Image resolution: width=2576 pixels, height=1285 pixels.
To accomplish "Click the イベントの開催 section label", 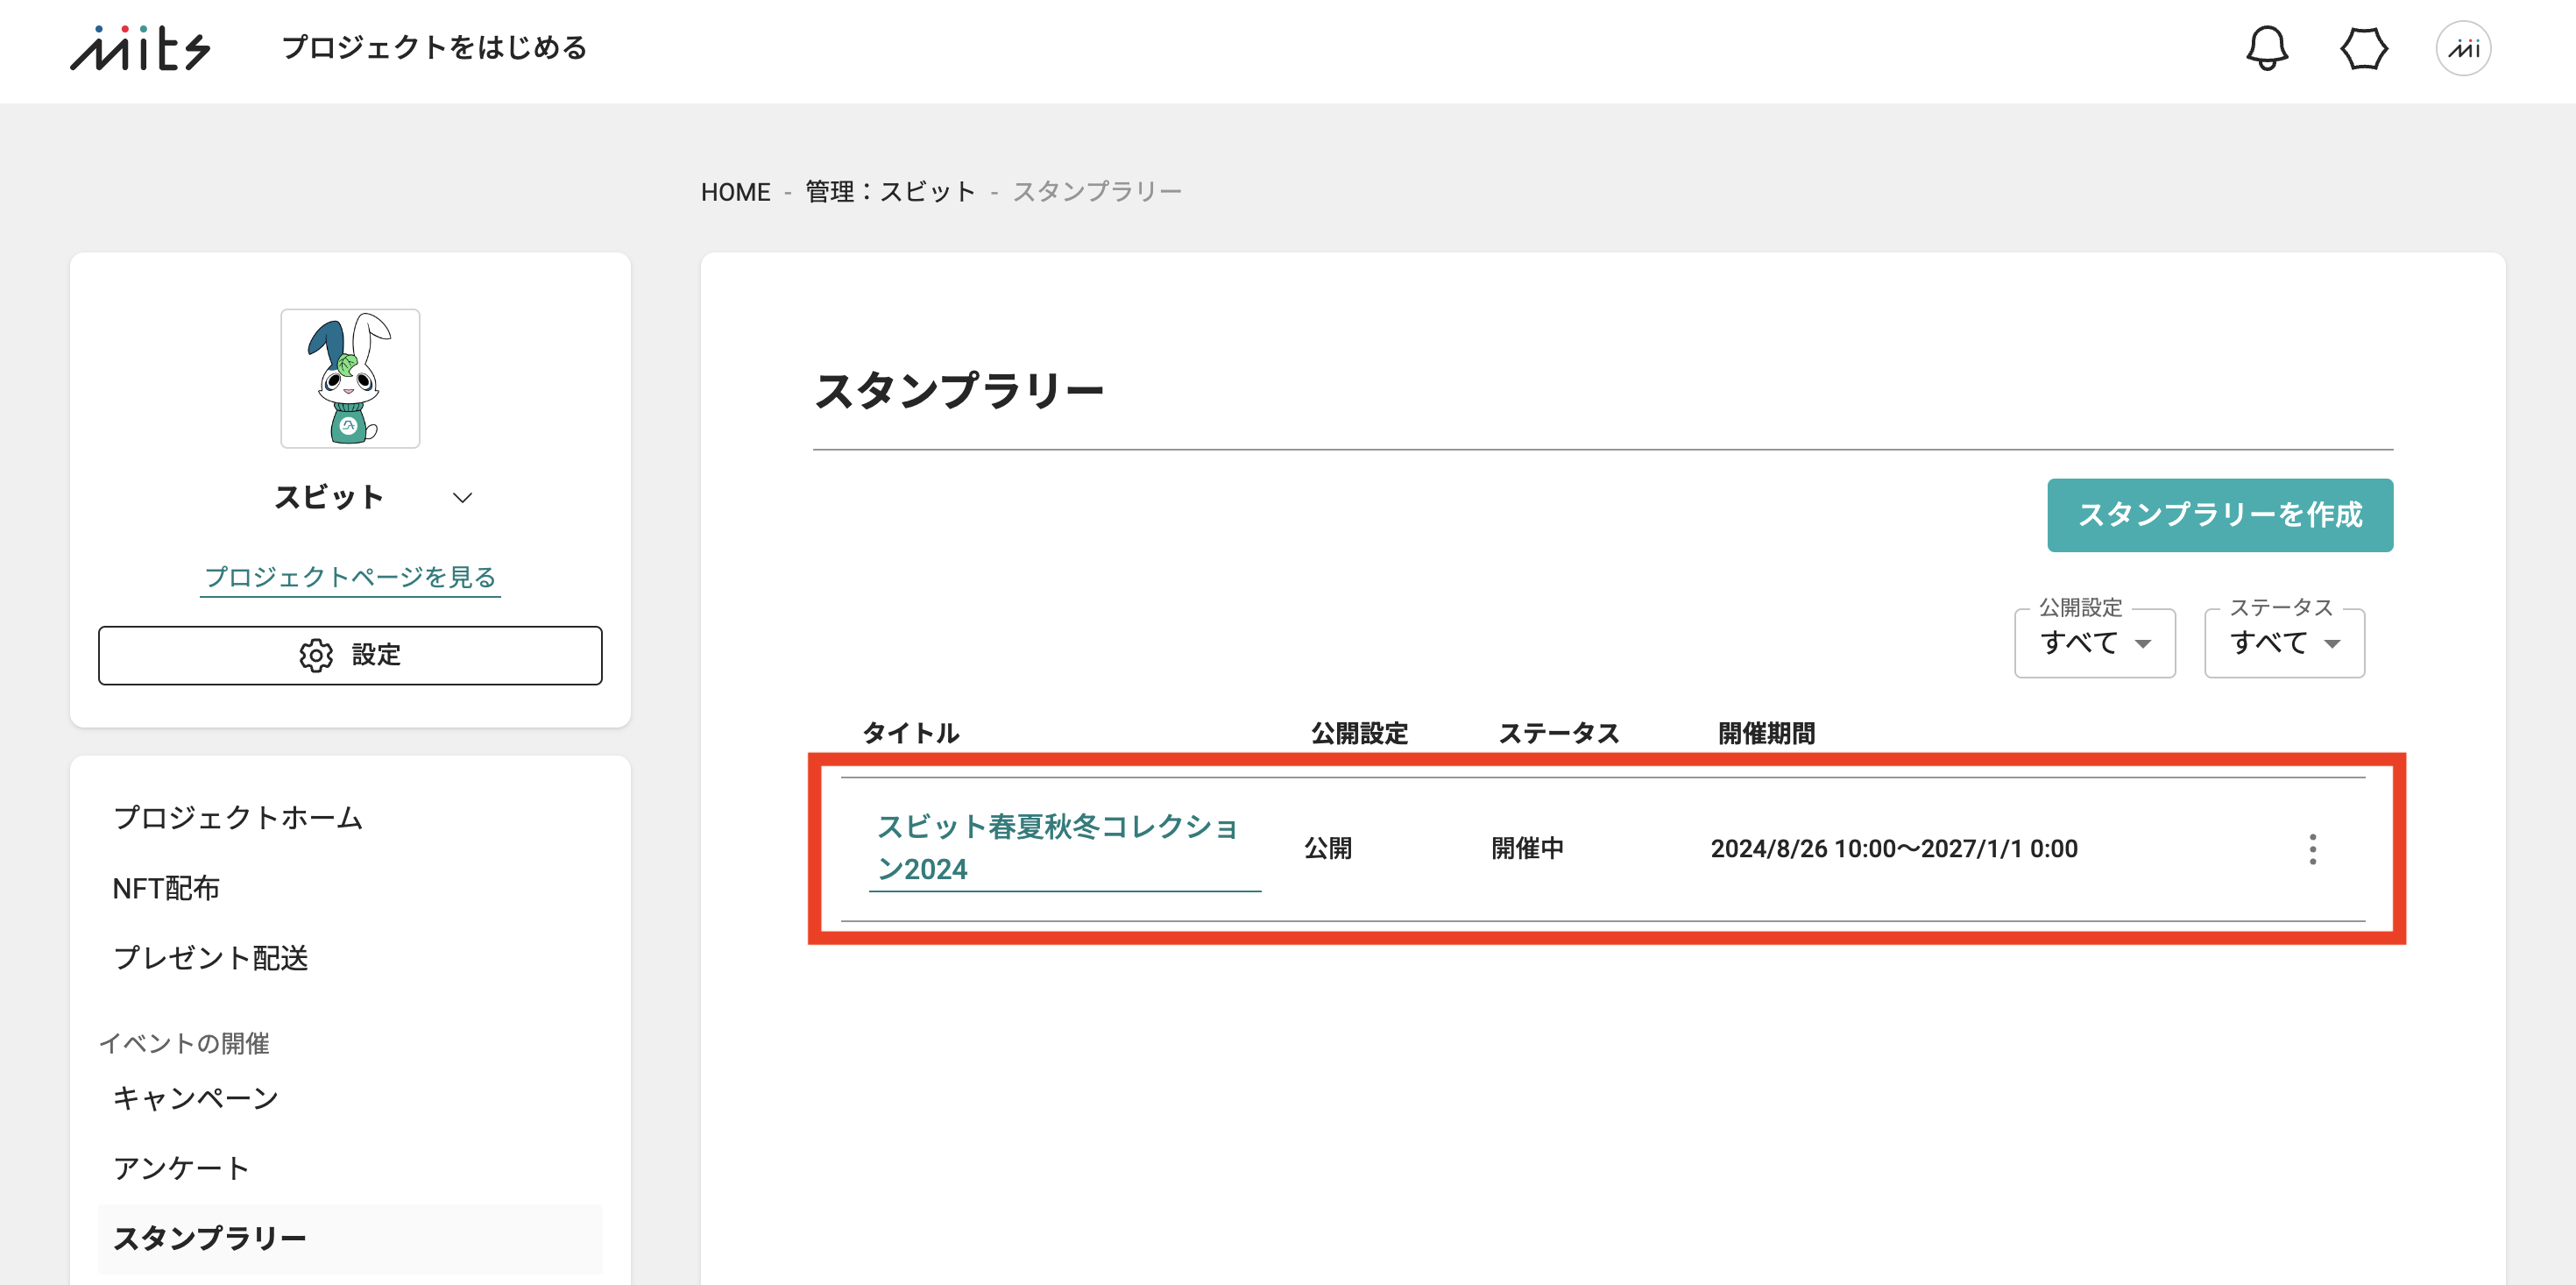I will (x=184, y=1043).
